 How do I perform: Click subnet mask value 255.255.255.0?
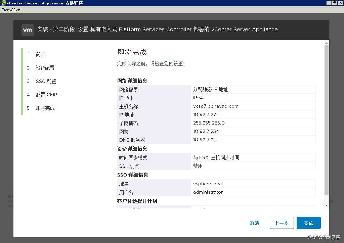(x=209, y=123)
